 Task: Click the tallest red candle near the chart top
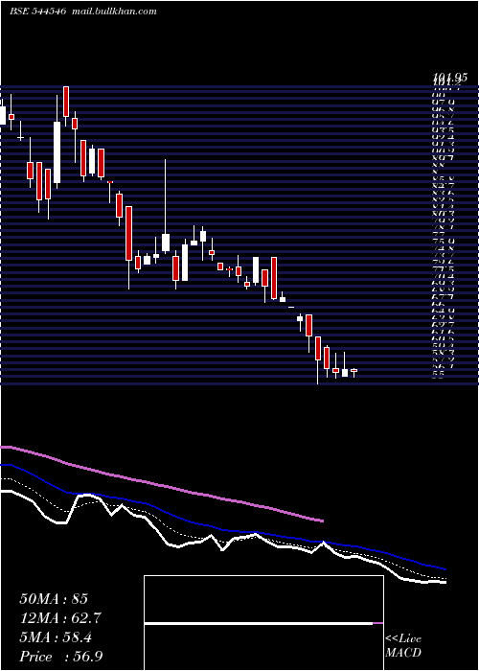pos(66,102)
